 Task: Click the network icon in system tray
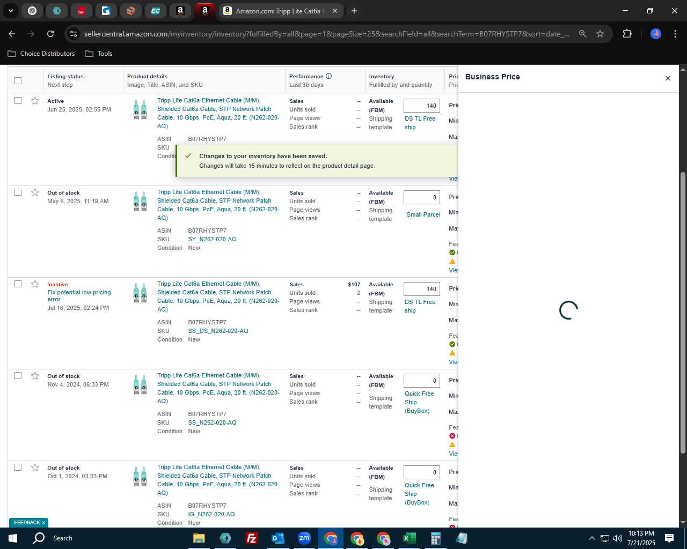(x=605, y=538)
